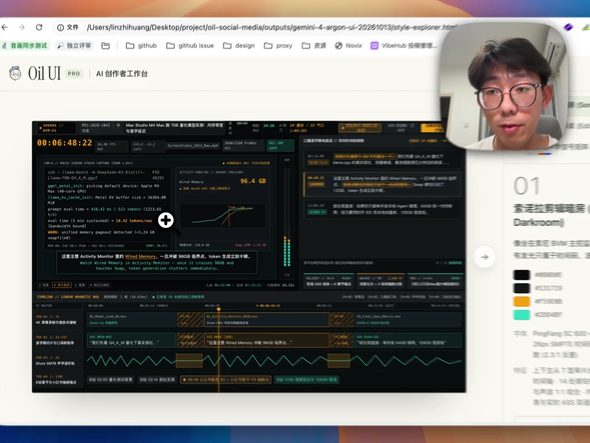Screen dimensions: 590x443
Task: Click the K 审片暂停 shortcut button
Action: pyautogui.click(x=62, y=285)
